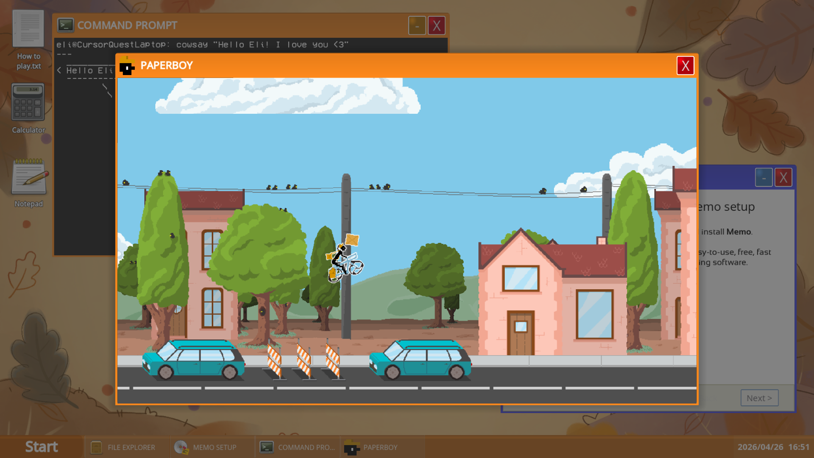The image size is (814, 458).
Task: Close the Paperboy game window
Action: 685,66
